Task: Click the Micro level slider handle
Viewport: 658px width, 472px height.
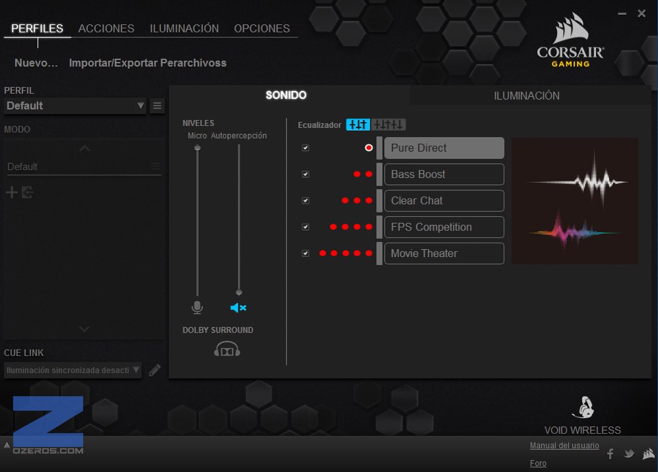Action: point(197,148)
